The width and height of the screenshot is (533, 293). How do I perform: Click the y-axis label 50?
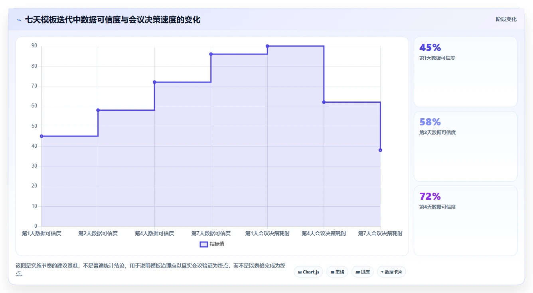(x=34, y=126)
